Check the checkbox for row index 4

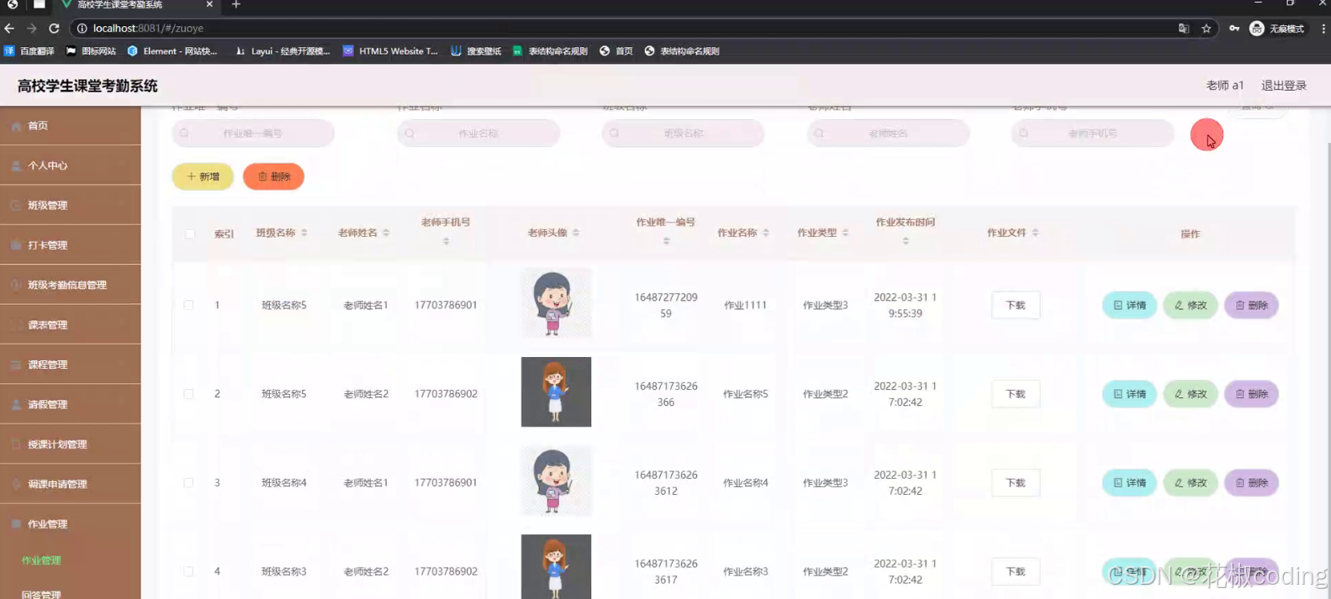coord(188,571)
